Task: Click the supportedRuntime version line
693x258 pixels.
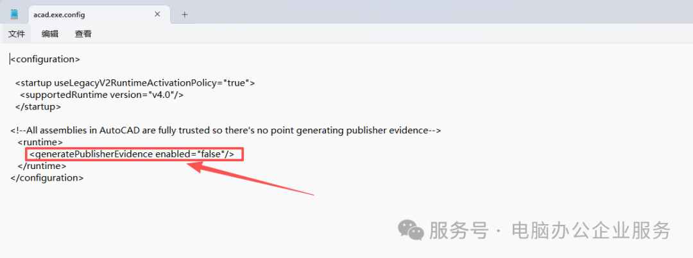Action: point(101,95)
